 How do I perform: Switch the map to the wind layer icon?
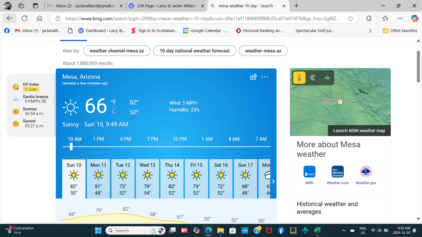326,77
